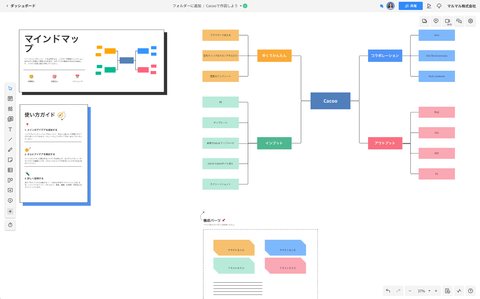Start a video call (BETA)

(x=448, y=21)
